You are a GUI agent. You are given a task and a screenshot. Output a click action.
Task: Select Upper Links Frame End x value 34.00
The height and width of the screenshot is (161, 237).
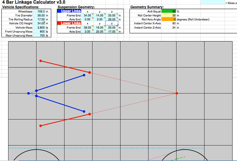[87, 15]
